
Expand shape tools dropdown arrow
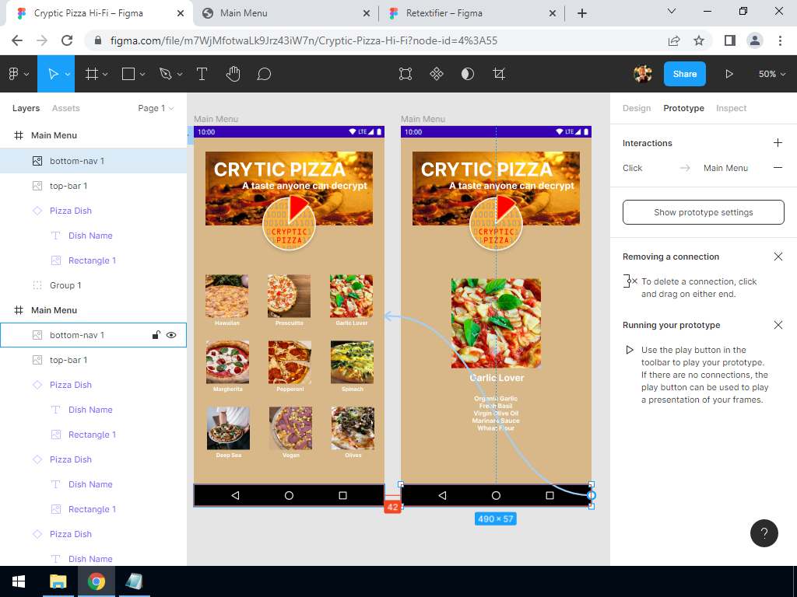click(x=142, y=74)
